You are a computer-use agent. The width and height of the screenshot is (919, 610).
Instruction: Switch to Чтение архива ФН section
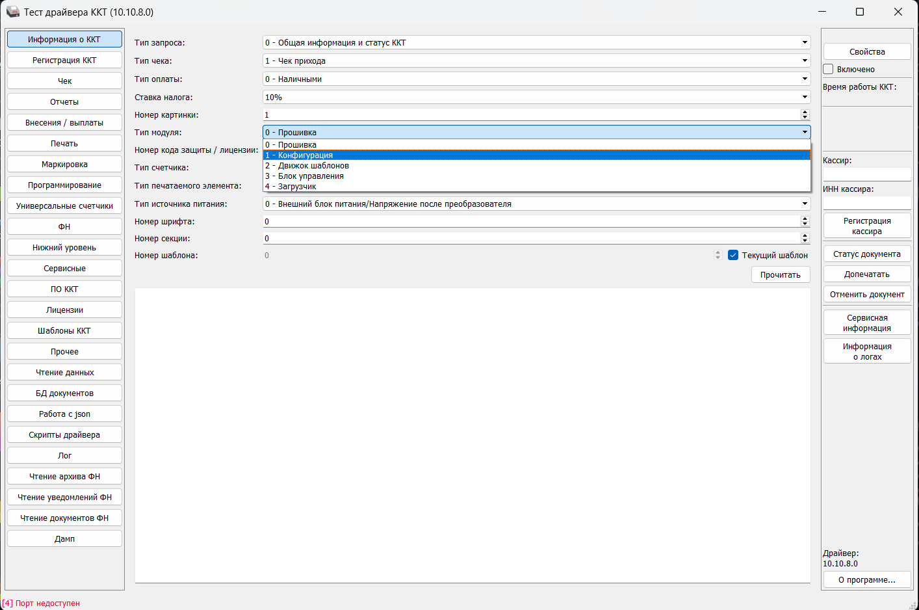pos(64,476)
